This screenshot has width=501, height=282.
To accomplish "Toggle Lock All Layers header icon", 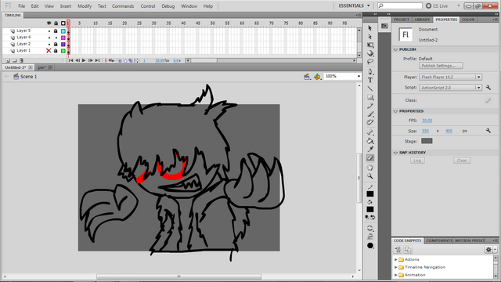I will (x=56, y=23).
